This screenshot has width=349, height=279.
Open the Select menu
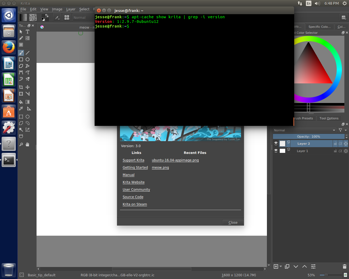tap(84, 9)
